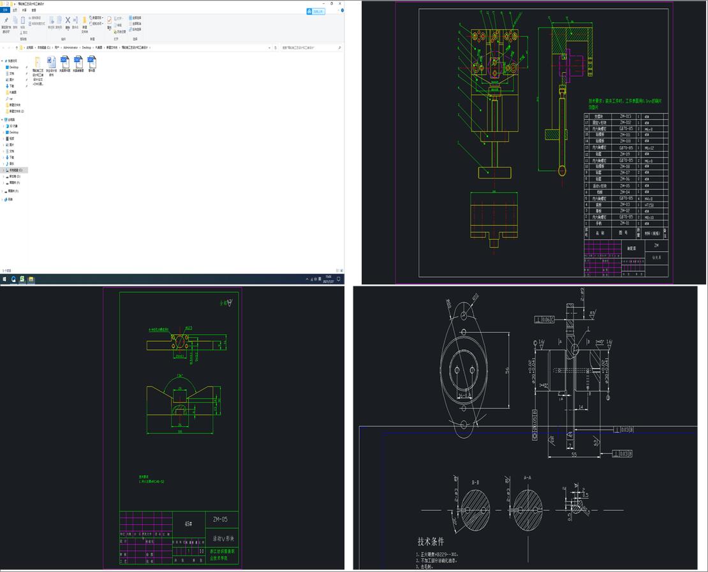Switch to the View ribbon tab

coord(34,10)
